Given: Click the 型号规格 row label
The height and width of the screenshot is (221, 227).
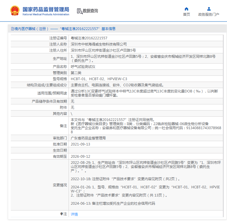Looking at the screenshot, I should click(x=60, y=79).
